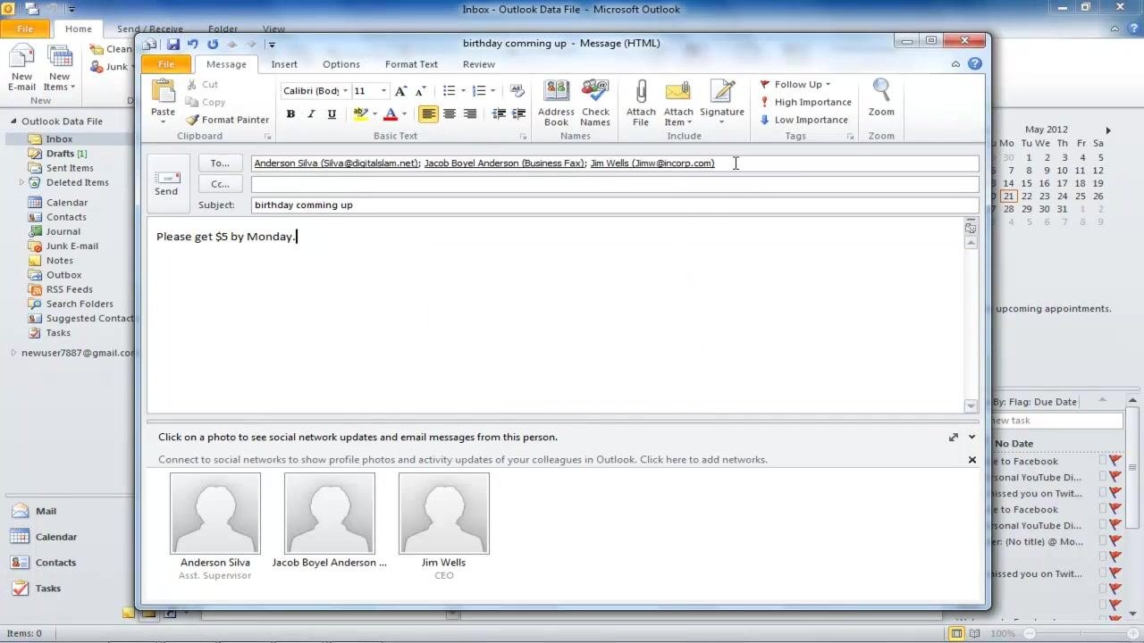This screenshot has height=643, width=1144.
Task: Click in the Cc input field
Action: 615,184
